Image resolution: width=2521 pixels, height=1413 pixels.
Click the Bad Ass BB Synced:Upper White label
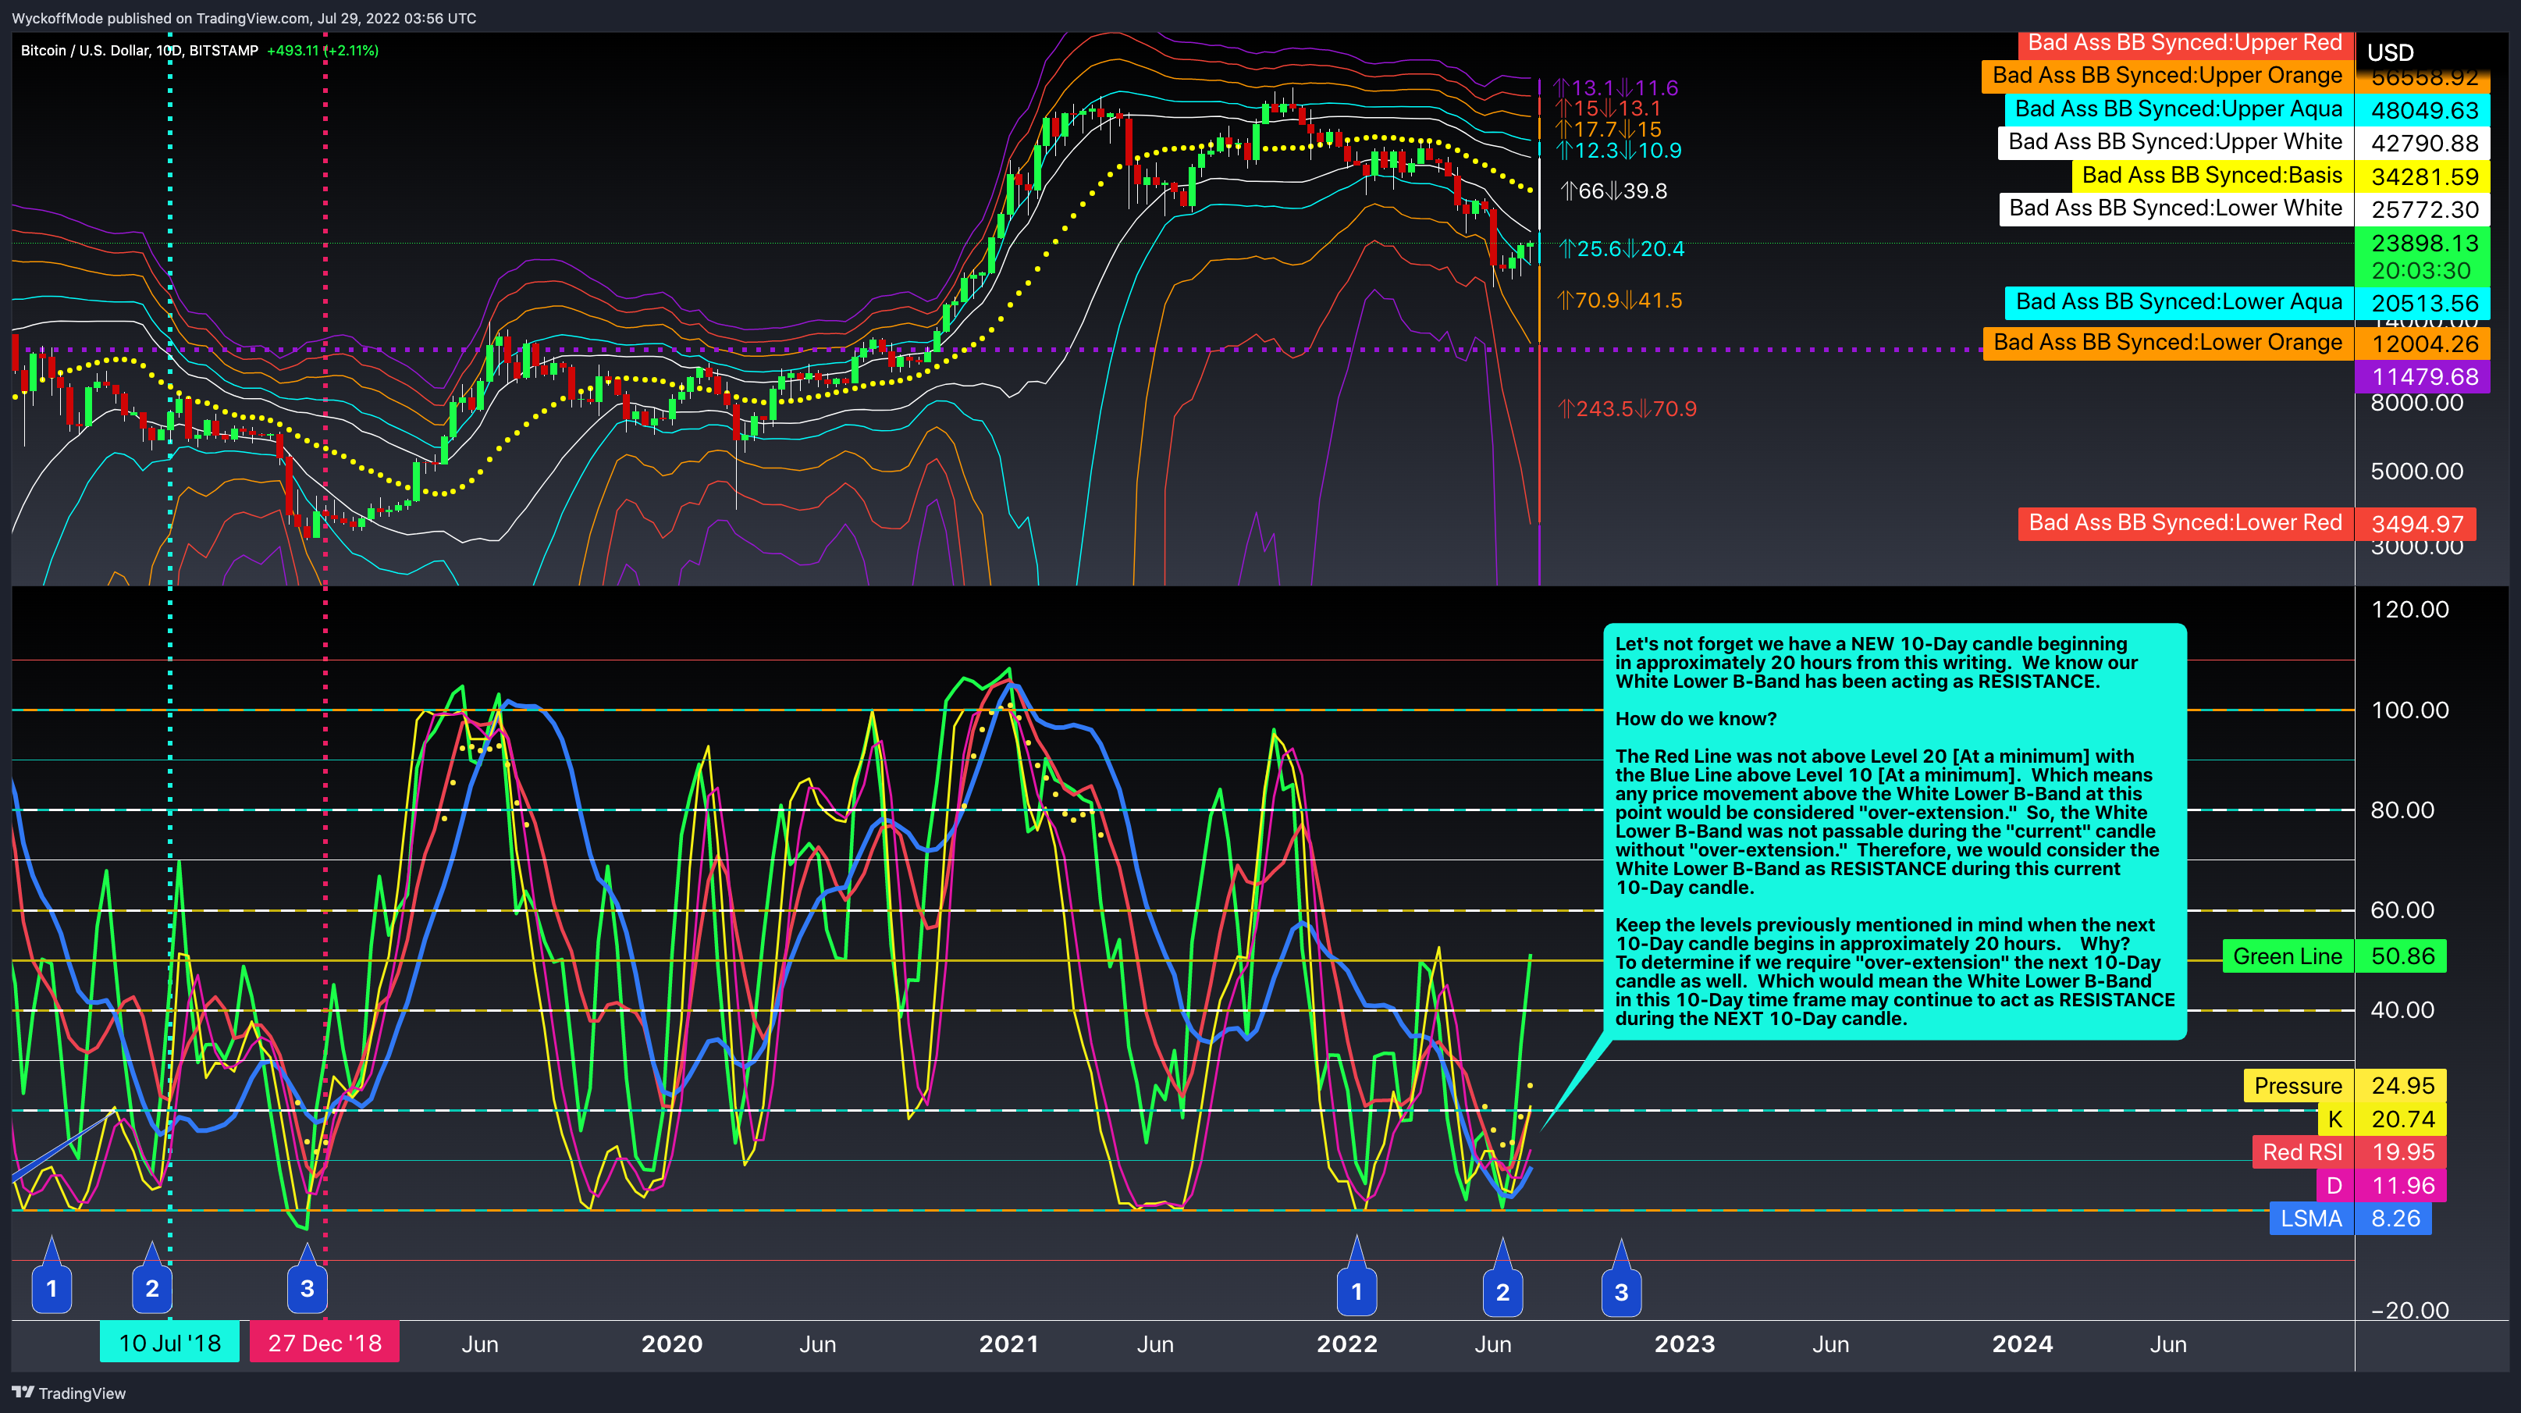2174,142
